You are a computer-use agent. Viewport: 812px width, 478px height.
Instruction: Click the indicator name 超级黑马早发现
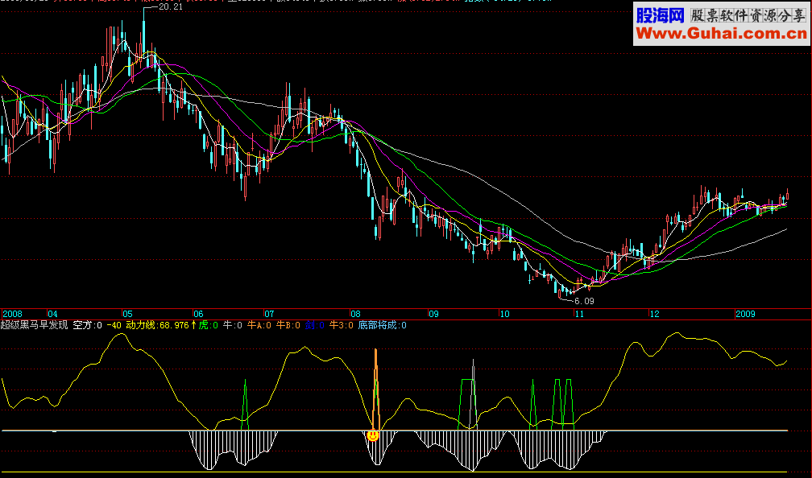(x=34, y=325)
